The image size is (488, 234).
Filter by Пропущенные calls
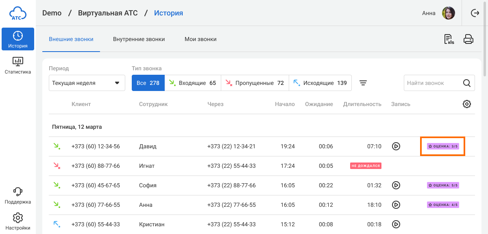[x=255, y=83]
